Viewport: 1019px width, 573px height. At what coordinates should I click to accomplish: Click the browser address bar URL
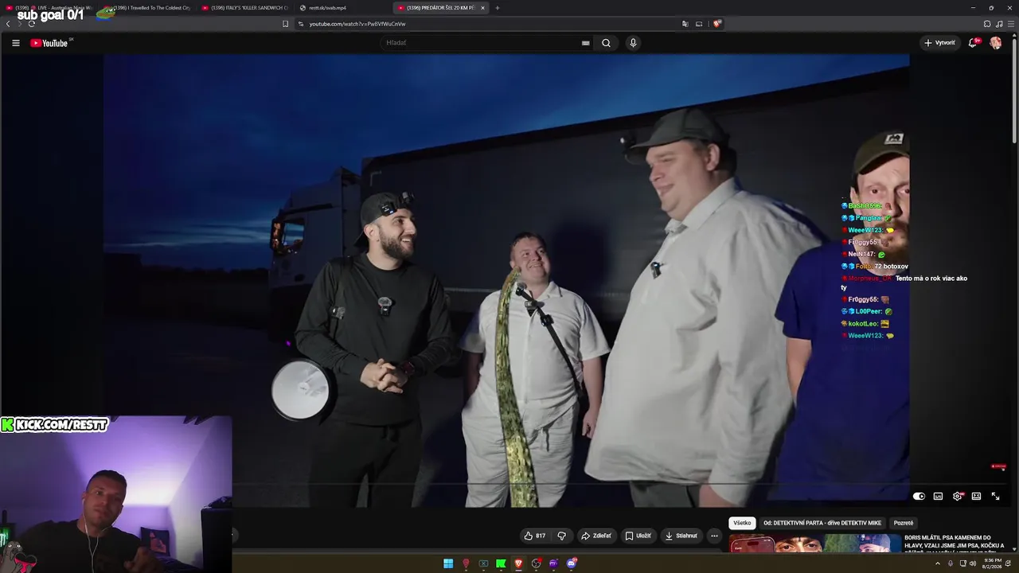357,24
